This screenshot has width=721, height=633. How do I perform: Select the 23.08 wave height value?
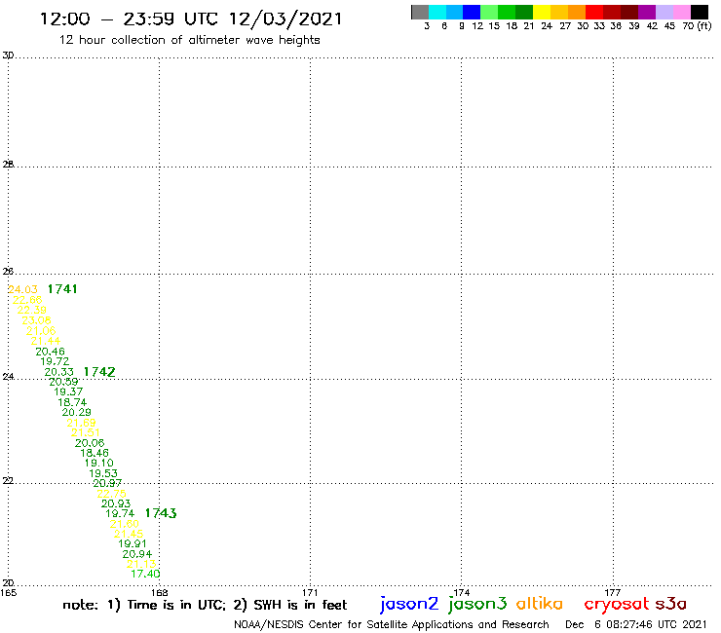[x=36, y=320]
